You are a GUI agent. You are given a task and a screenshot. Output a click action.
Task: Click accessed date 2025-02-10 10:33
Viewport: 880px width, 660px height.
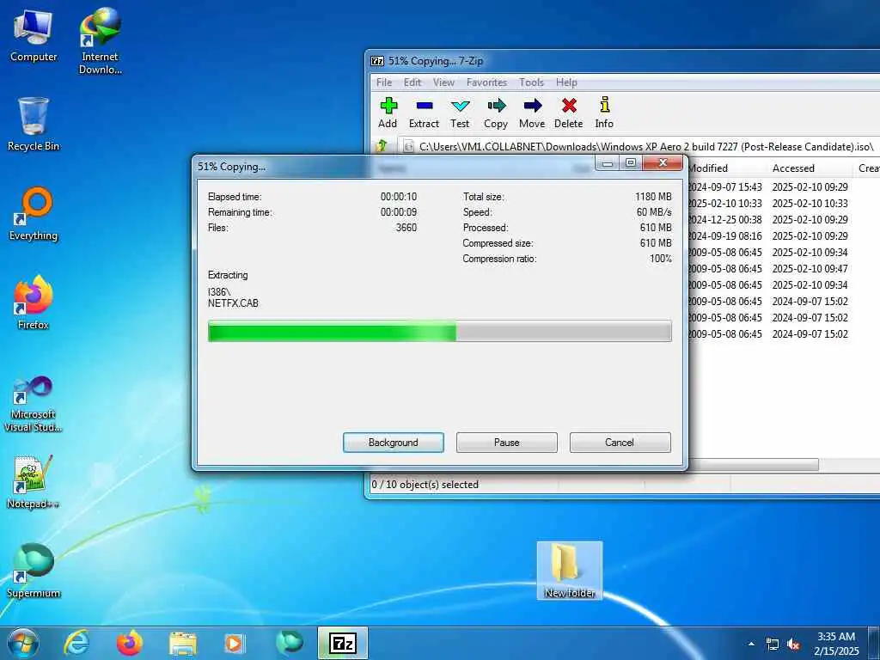click(810, 203)
